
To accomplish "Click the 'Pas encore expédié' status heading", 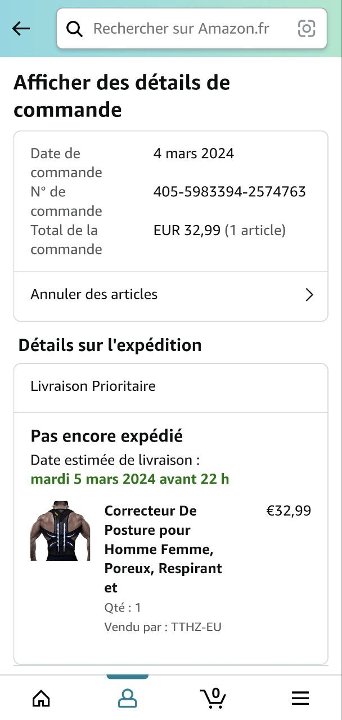I will point(106,436).
